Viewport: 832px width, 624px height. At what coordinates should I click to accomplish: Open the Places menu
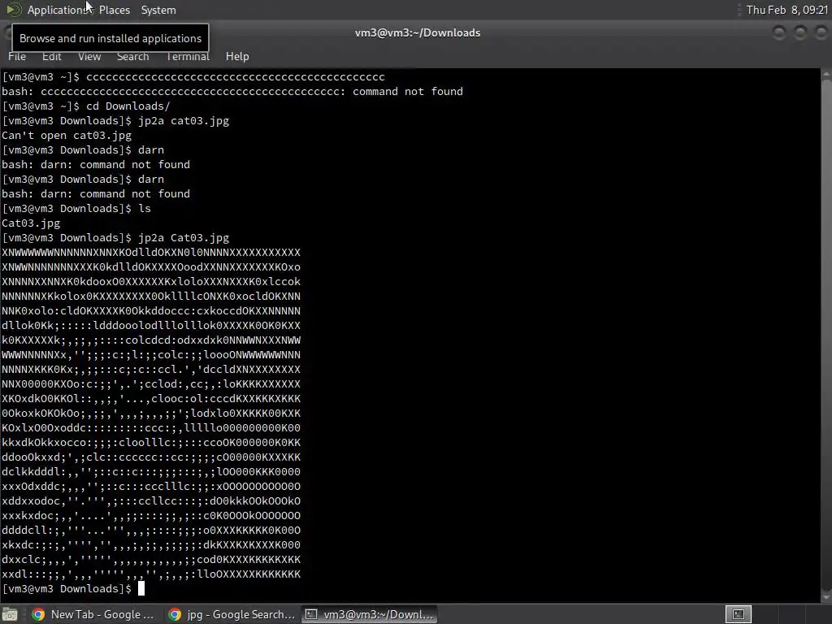[114, 10]
